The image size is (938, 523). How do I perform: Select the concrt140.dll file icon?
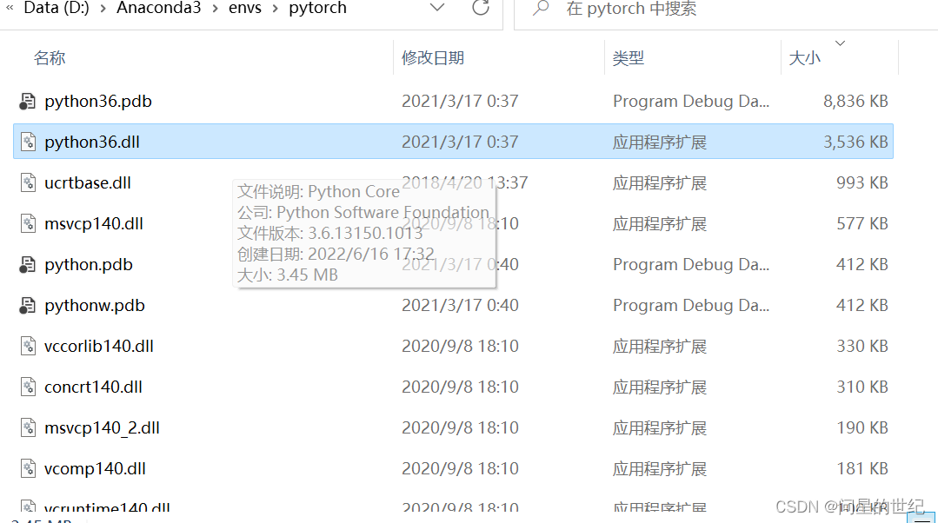[x=26, y=387]
